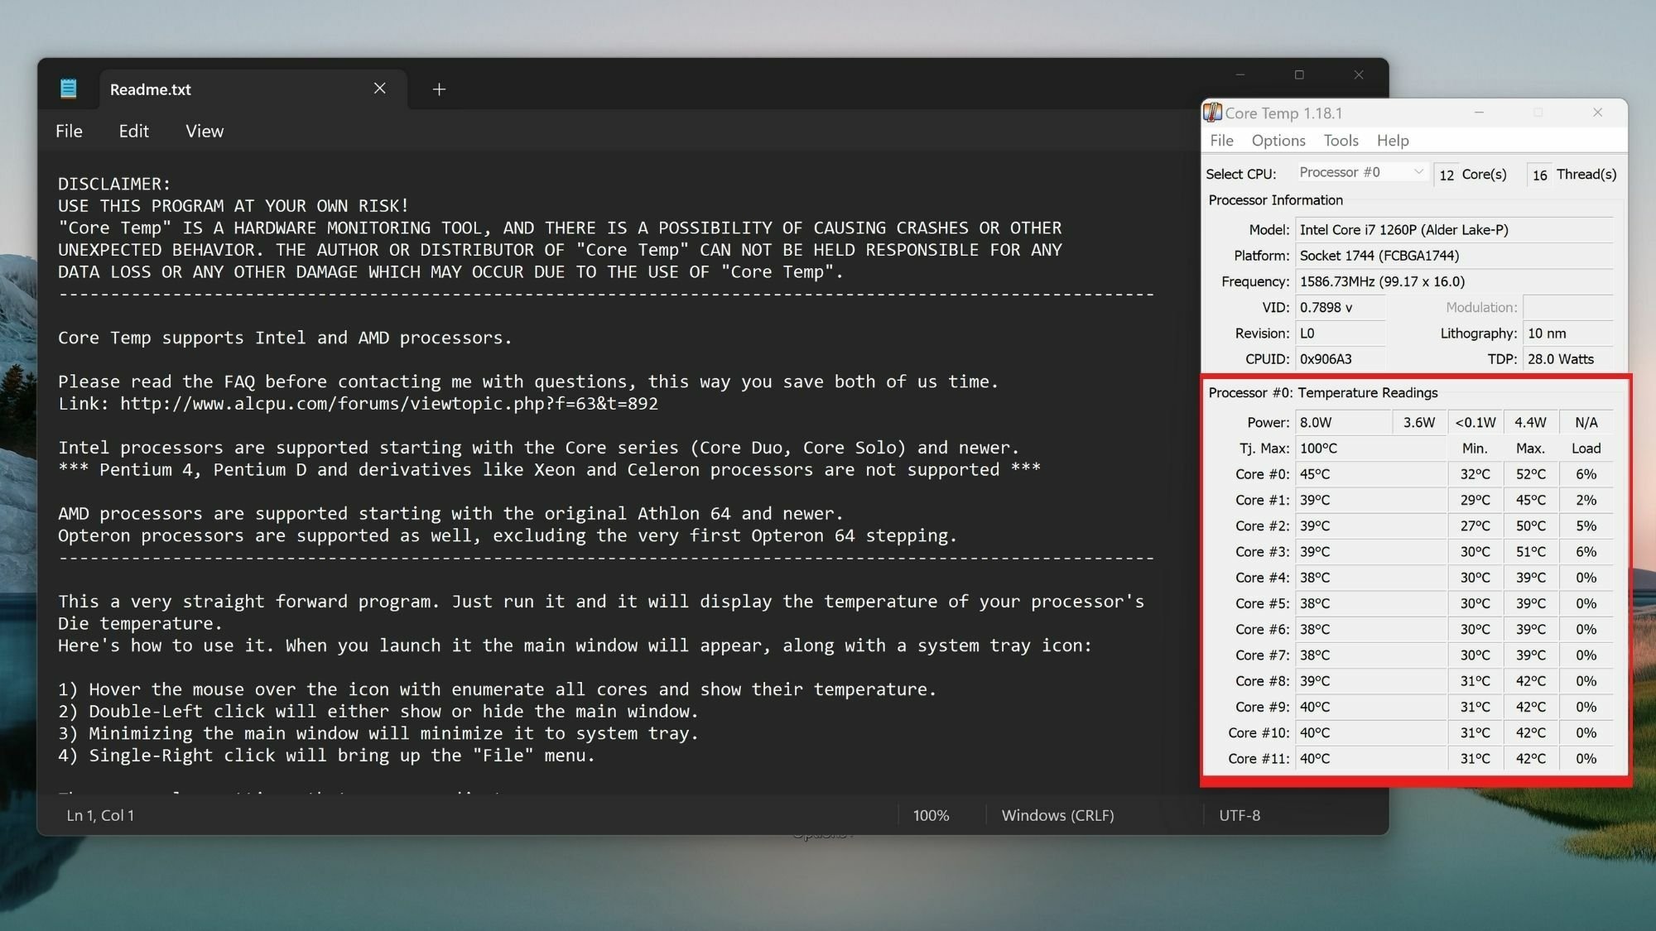This screenshot has width=1656, height=931.
Task: Open Notepad Edit menu
Action: [133, 132]
